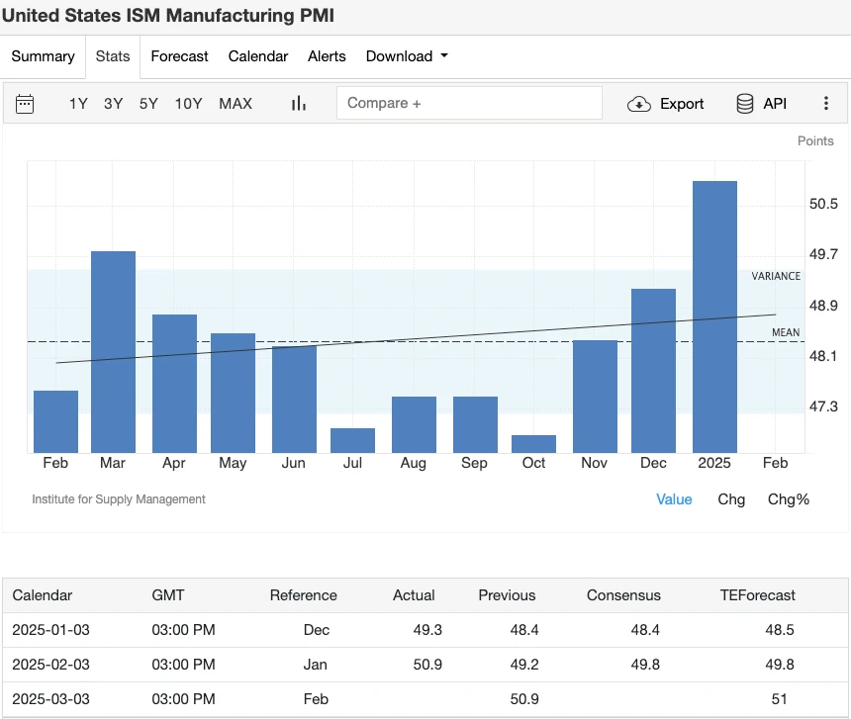This screenshot has width=851, height=719.
Task: Show Chg values on chart
Action: (x=731, y=499)
